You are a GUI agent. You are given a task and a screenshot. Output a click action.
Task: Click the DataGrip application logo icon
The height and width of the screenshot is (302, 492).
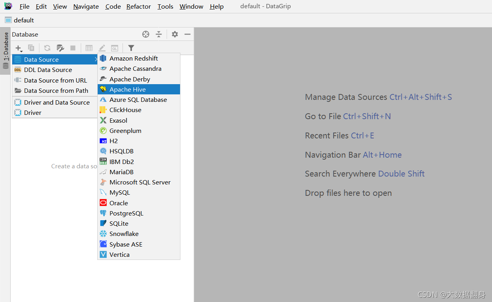click(8, 6)
